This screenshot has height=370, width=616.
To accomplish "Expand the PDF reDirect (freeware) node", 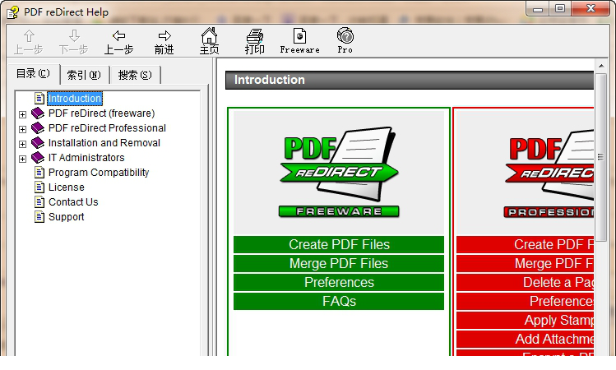I will tap(22, 114).
